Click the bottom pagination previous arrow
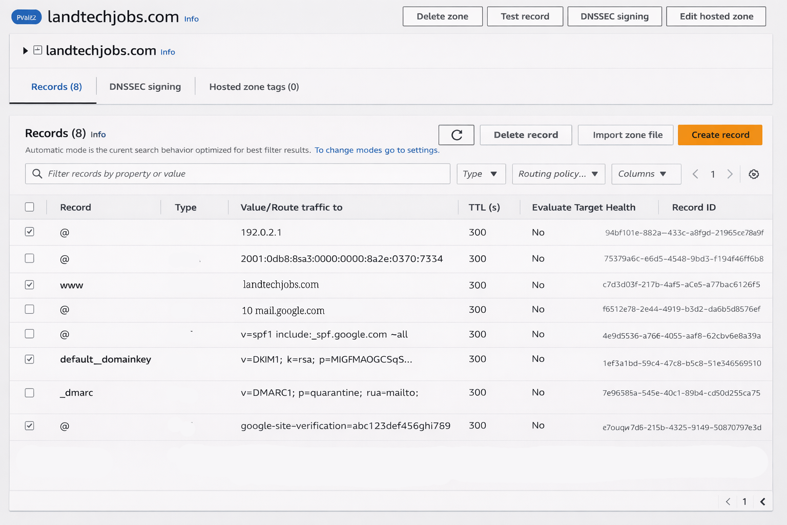 click(x=728, y=501)
